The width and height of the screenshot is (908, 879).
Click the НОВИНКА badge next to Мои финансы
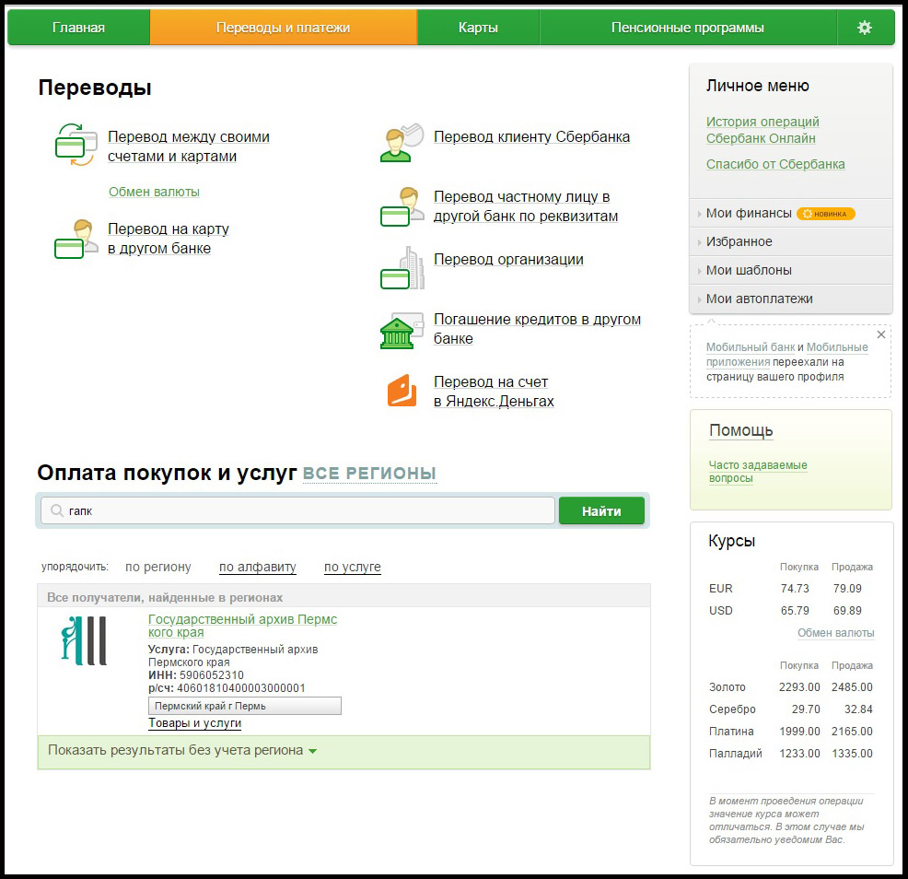[826, 214]
